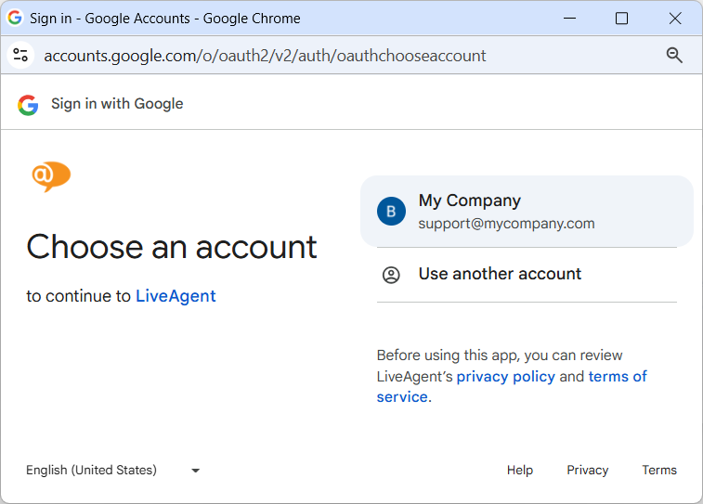Click the accounts.google.com URL address field

pos(265,56)
